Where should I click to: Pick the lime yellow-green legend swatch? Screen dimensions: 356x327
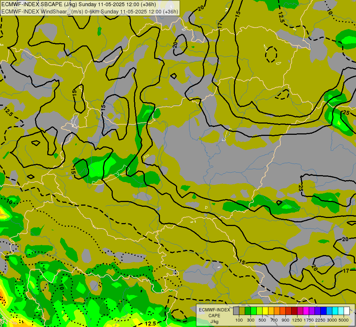click(260, 311)
